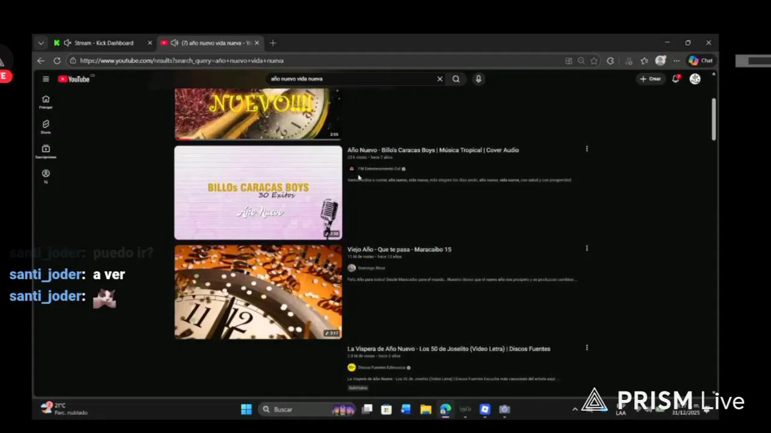Open the Billos Caracas Boys thumbnail
Screen dimensions: 771x433
pos(258,192)
